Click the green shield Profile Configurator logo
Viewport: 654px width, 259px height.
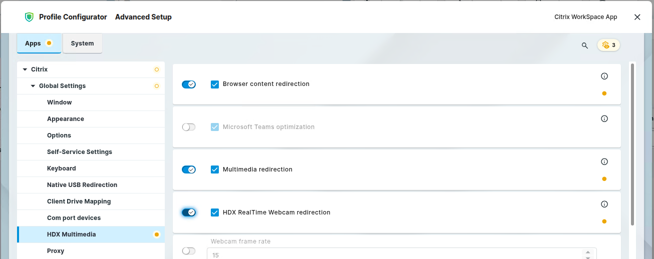29,17
